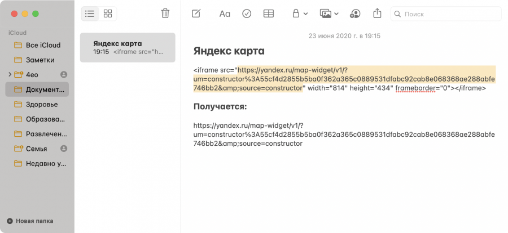Expand the 4eo folder chevron
Screen dimensions: 508x233
pyautogui.click(x=10, y=74)
